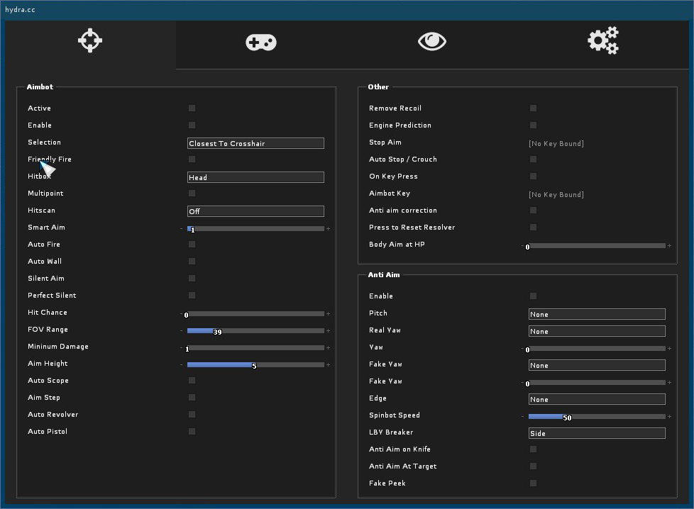The image size is (694, 509).
Task: Click the Minimum Damage slider bar
Action: (255, 347)
